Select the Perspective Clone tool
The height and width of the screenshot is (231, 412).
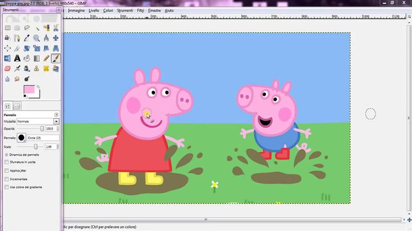pos(56,69)
